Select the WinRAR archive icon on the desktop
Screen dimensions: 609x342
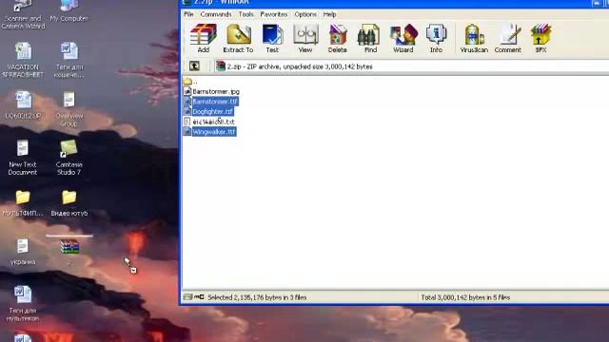pos(69,247)
